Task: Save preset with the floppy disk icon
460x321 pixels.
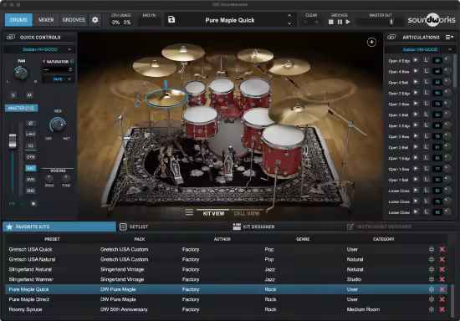Action: tap(171, 19)
